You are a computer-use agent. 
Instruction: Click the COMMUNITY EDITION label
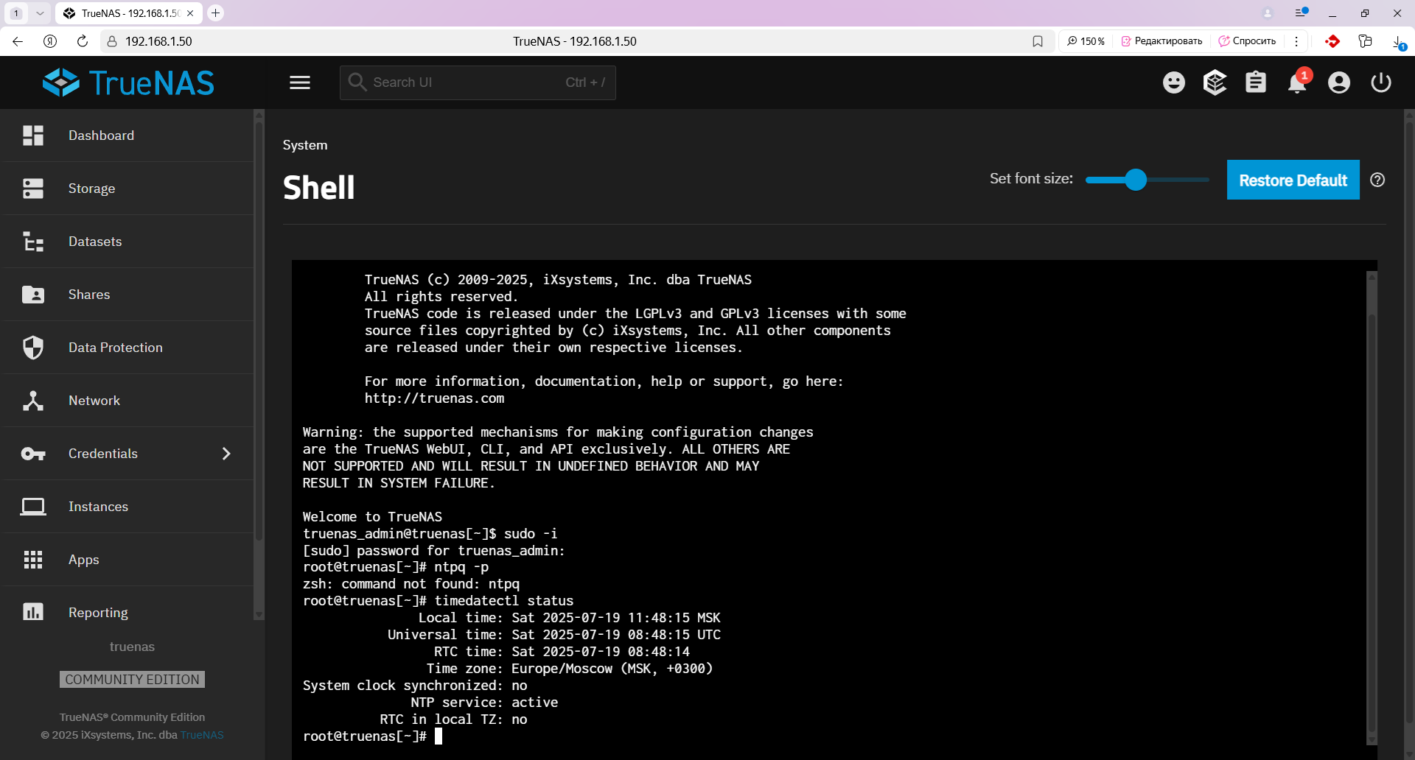pyautogui.click(x=132, y=679)
